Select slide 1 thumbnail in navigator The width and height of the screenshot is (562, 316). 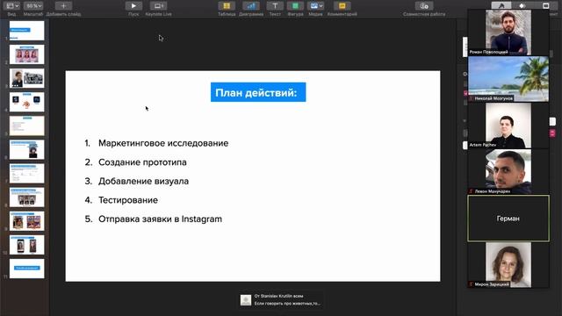click(x=27, y=31)
